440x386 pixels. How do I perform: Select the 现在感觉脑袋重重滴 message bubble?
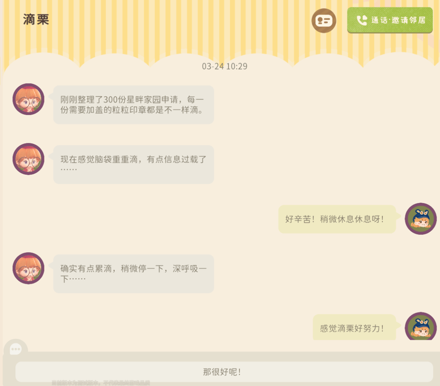click(134, 164)
